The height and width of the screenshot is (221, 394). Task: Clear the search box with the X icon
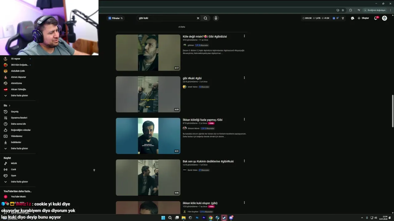[198, 18]
